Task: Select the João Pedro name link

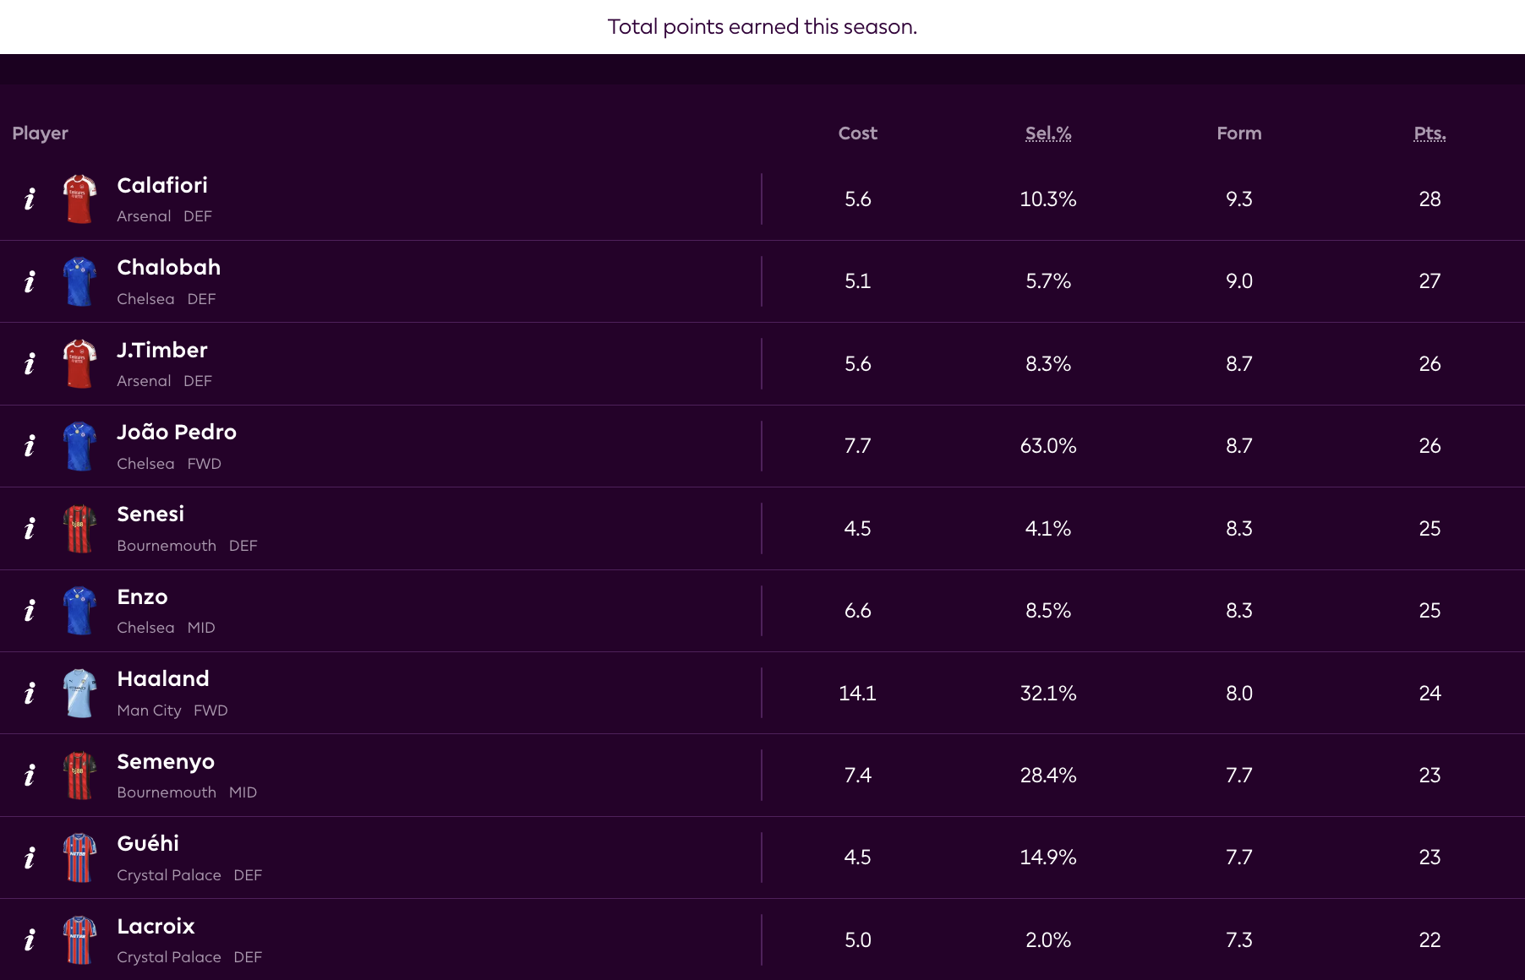Action: click(x=177, y=433)
